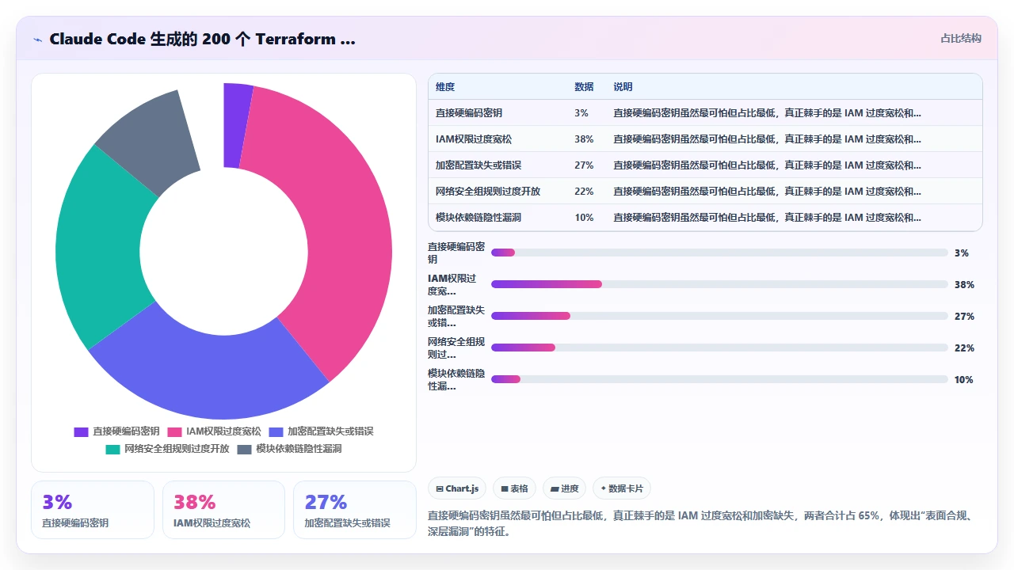Toggle 加密配置缺失或错误 legend swatch
The image size is (1014, 570).
point(276,431)
